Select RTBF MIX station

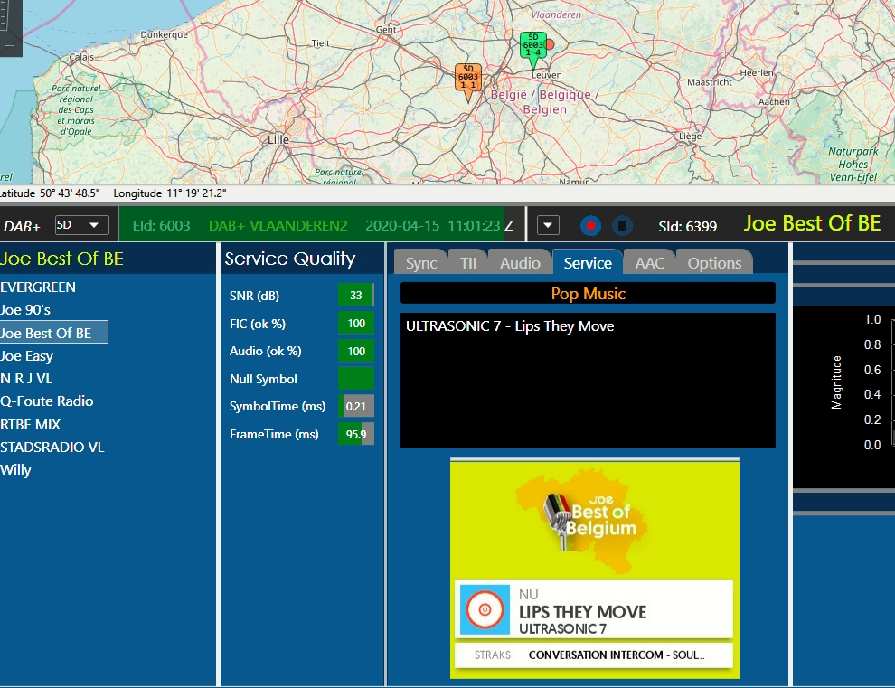pos(30,425)
